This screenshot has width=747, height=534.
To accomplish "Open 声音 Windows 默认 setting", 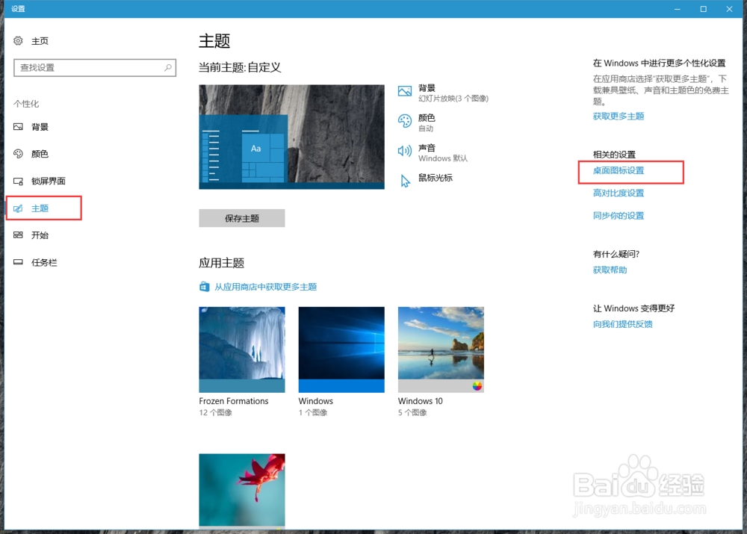I will pyautogui.click(x=433, y=152).
